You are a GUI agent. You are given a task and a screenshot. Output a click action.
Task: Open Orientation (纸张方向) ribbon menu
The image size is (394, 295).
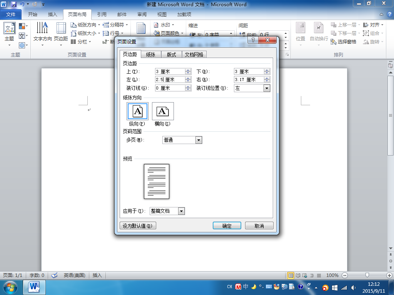(85, 25)
